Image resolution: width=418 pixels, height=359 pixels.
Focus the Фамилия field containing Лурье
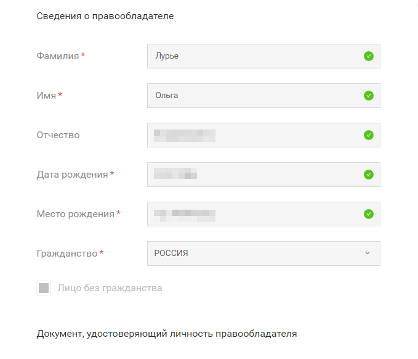[252, 56]
